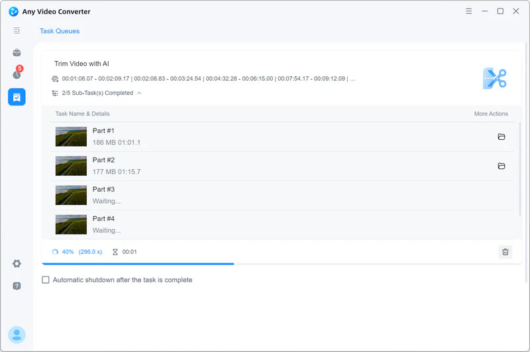Select the Part #4 thumbnail
The height and width of the screenshot is (352, 530).
pos(71,225)
